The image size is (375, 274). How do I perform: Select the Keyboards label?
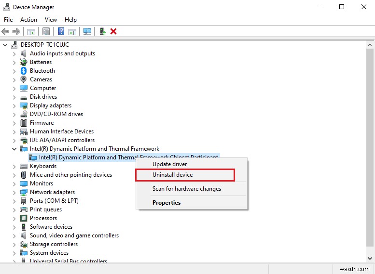[43, 166]
